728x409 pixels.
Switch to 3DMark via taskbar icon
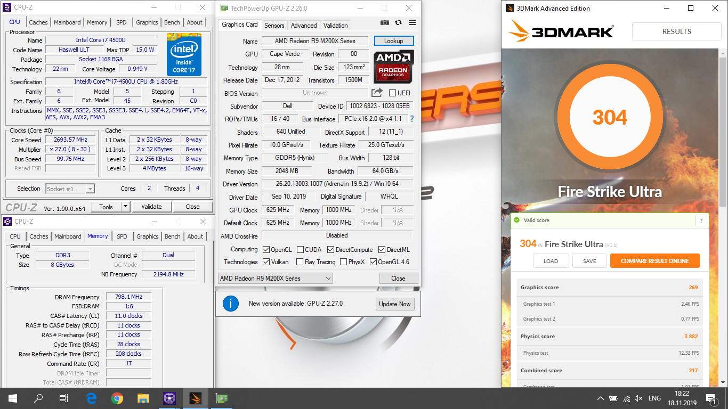pyautogui.click(x=196, y=398)
